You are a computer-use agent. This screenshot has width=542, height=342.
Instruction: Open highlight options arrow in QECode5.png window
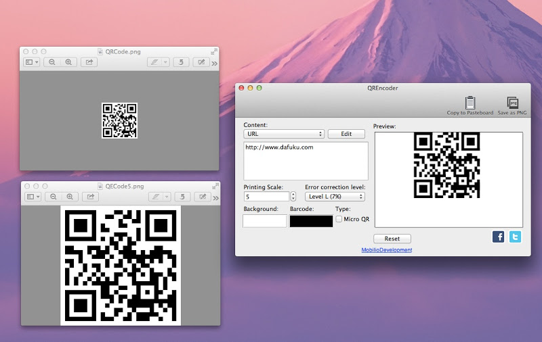(167, 197)
